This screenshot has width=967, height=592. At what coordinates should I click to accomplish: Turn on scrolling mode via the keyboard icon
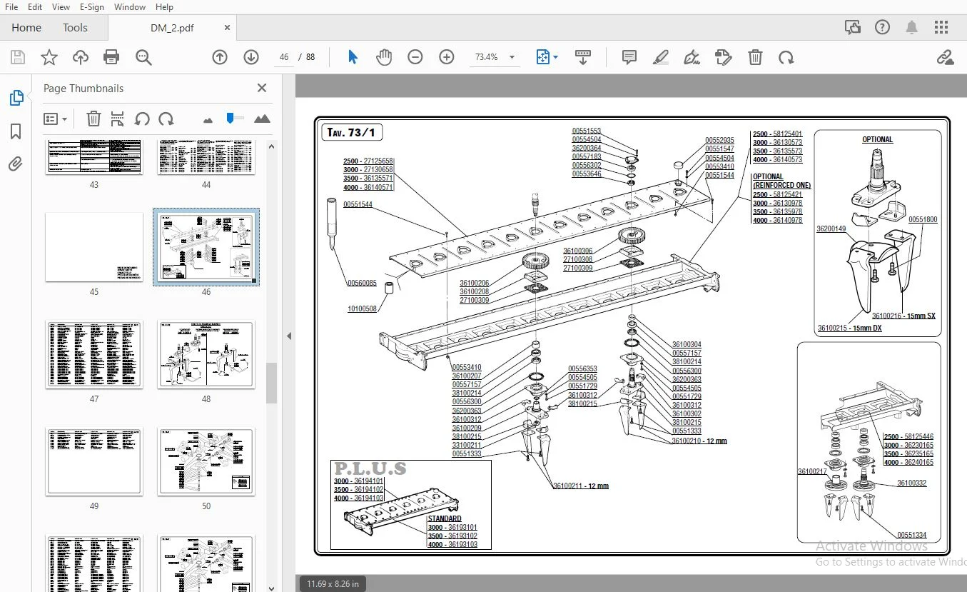(x=583, y=57)
